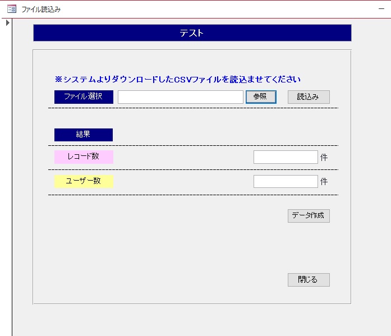Minimize the ファイル読込み window
The image size is (391, 336).
point(381,9)
